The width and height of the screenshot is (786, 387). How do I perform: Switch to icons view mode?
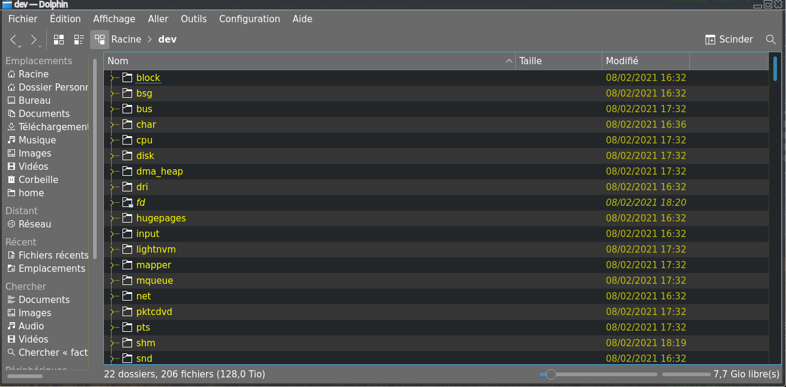pyautogui.click(x=59, y=40)
